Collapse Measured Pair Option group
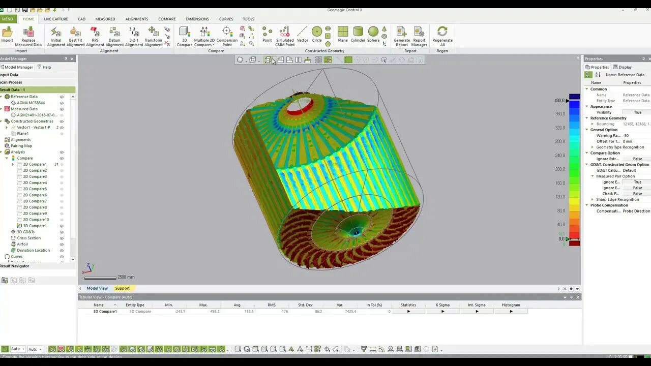This screenshot has height=366, width=651. point(592,176)
